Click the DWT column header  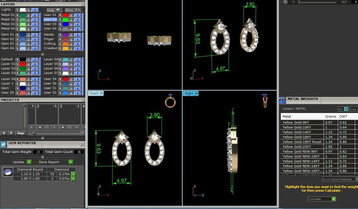(346, 116)
